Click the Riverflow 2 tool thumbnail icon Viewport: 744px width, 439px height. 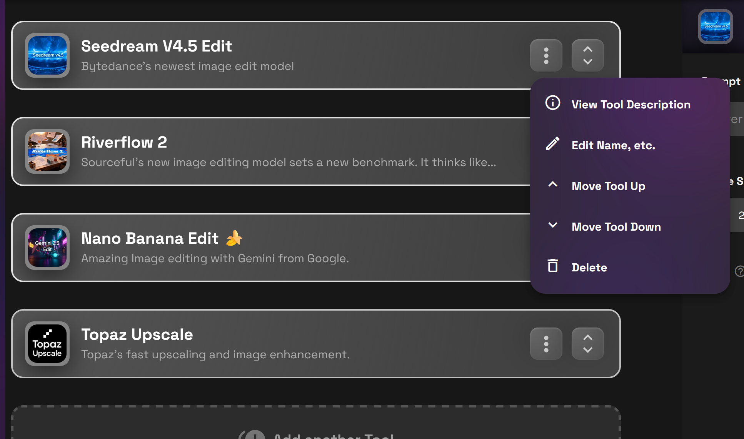point(47,151)
